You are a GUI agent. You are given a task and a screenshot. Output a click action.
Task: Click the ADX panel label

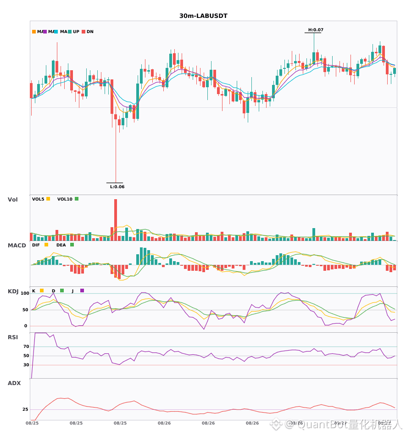(14, 383)
